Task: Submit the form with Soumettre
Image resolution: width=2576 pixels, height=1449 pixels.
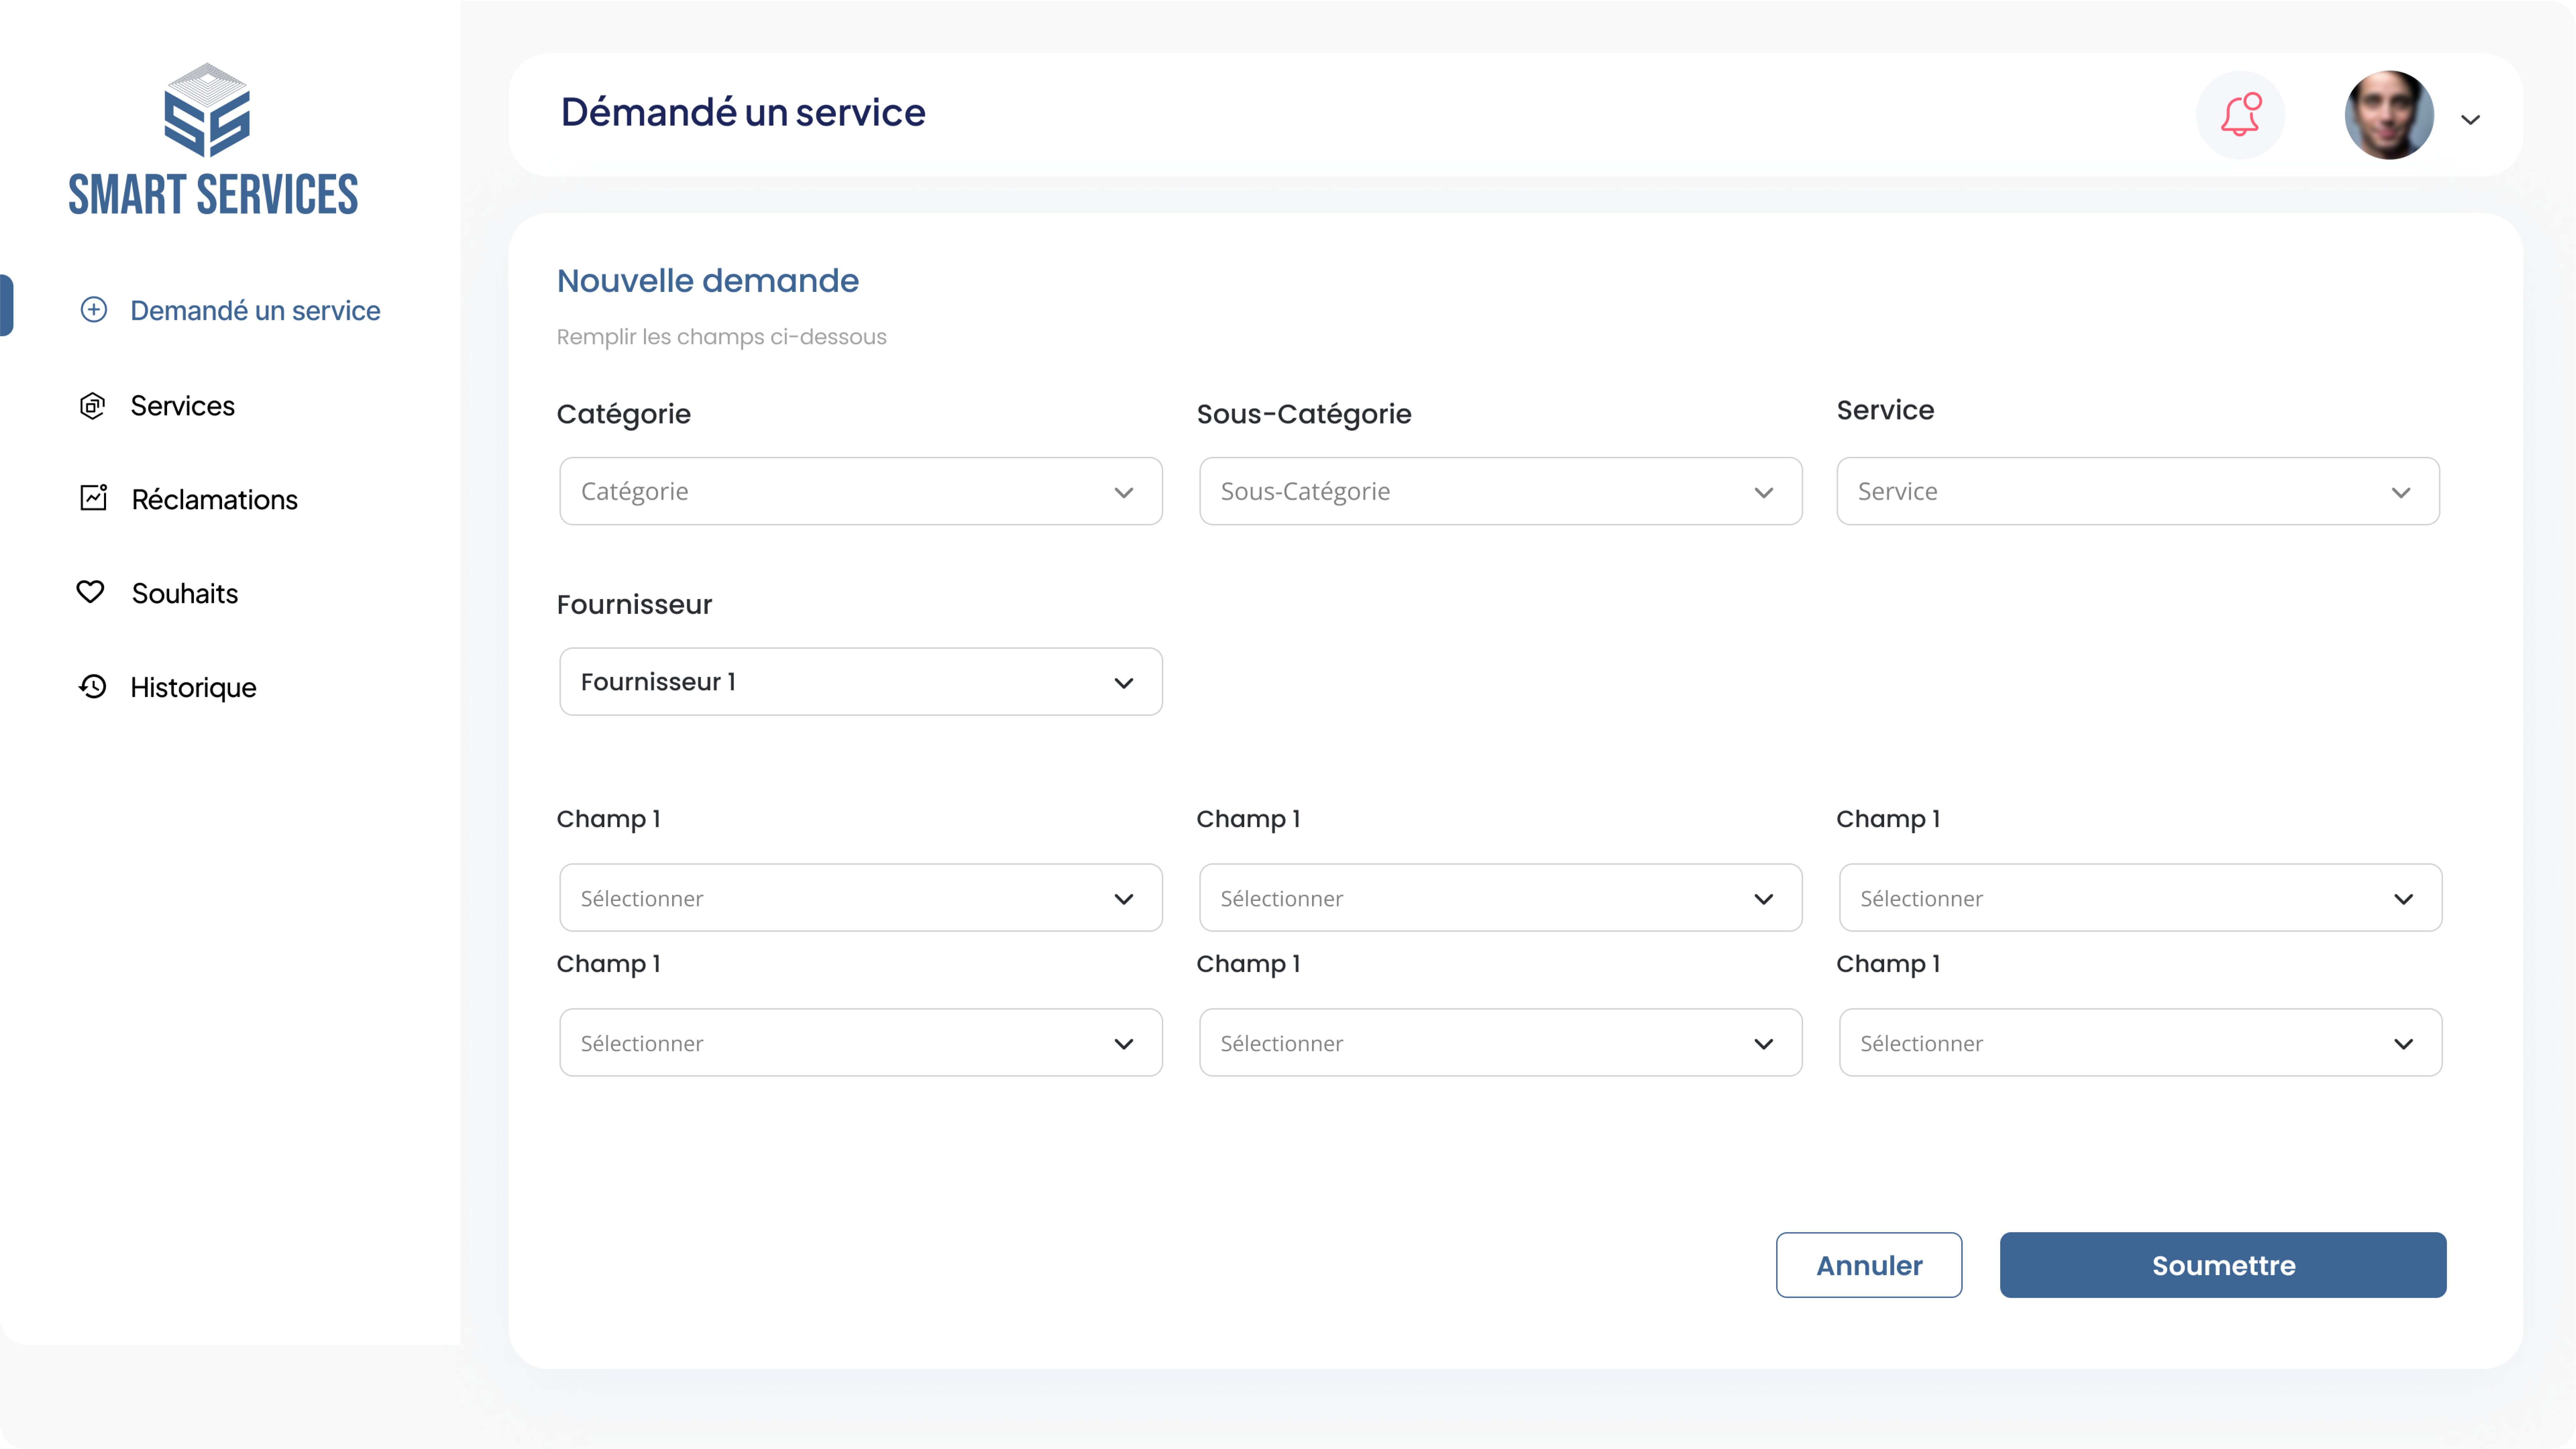Action: pyautogui.click(x=2223, y=1265)
